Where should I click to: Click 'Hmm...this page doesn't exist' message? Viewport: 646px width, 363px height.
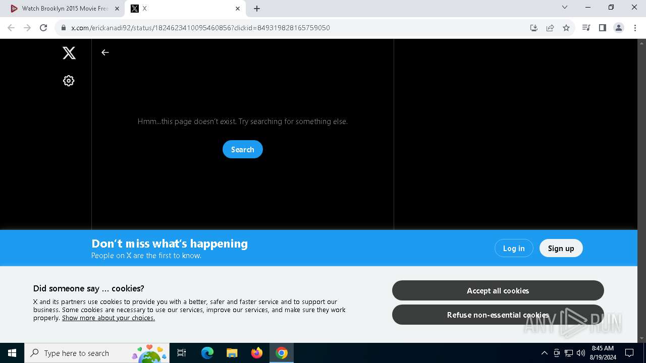pyautogui.click(x=243, y=122)
